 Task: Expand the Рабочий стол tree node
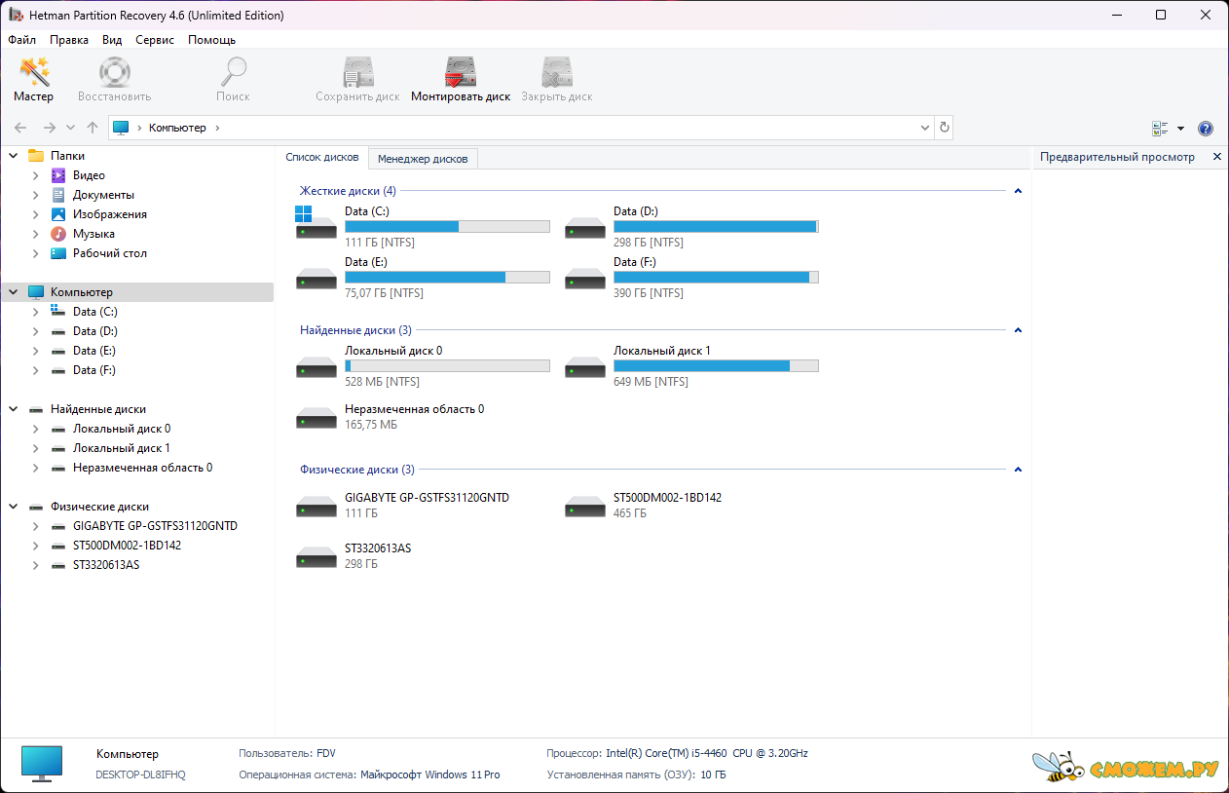pos(36,253)
